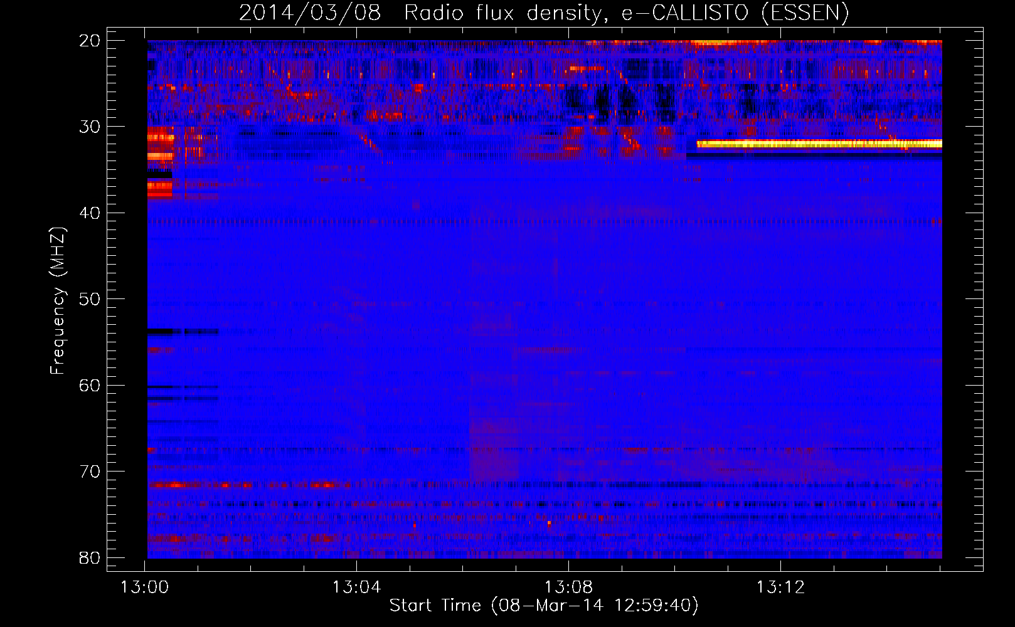1015x627 pixels.
Task: Click the bright yellow emission band near 32 MHz
Action: click(x=819, y=144)
